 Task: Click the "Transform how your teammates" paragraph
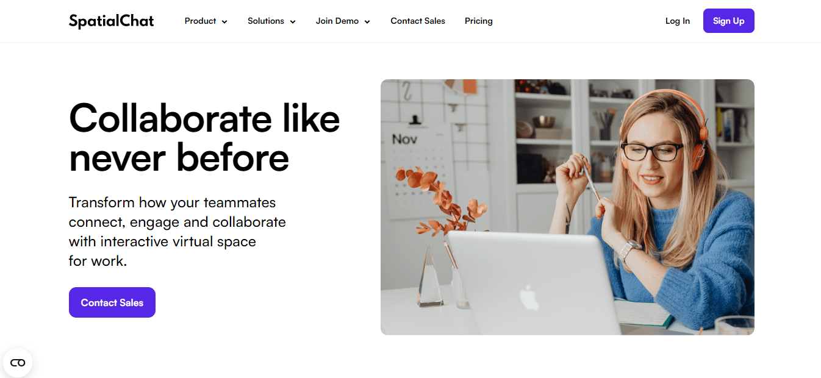[x=177, y=232]
